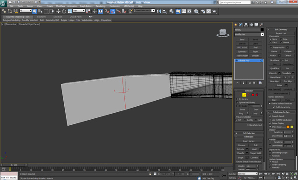This screenshot has height=180, width=298.
Task: Click the orange Show Cage color swatch
Action: tap(288, 127)
